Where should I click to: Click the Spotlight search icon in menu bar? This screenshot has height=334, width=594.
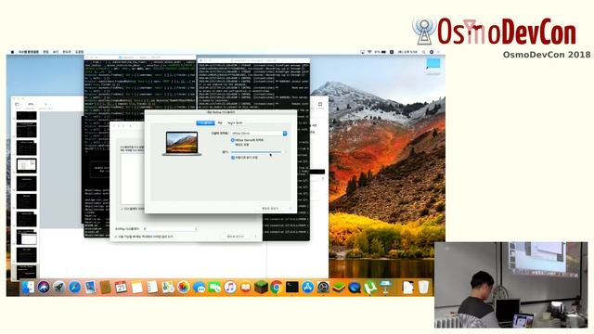point(423,52)
